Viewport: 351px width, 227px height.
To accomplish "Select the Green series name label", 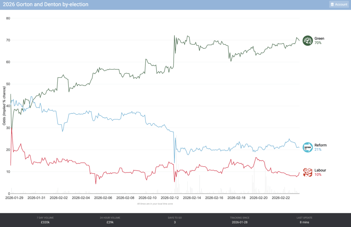I will pos(319,39).
